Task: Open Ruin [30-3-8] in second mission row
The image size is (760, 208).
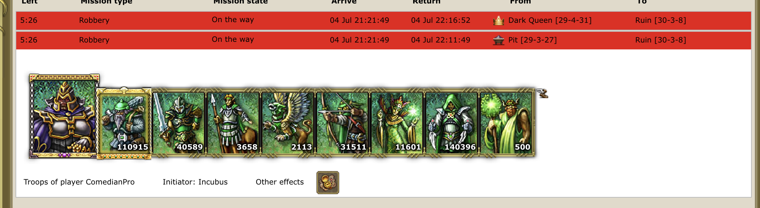Action: (661, 40)
